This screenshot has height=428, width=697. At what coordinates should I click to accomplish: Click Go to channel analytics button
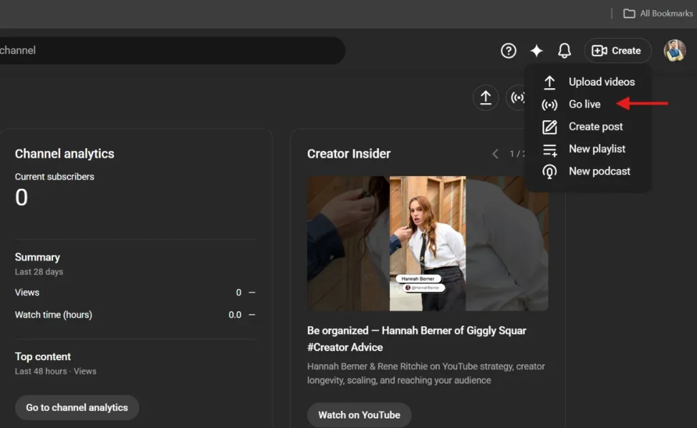coord(77,408)
